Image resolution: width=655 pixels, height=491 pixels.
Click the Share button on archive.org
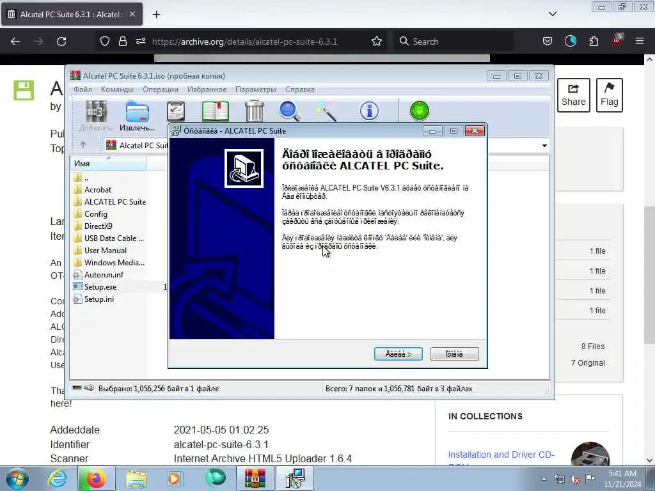point(574,95)
